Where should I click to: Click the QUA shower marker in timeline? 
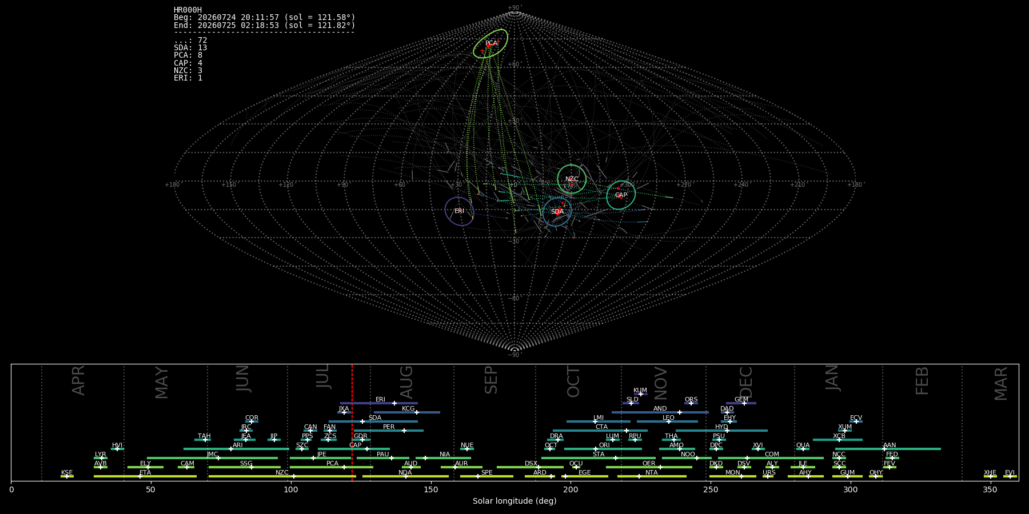coord(803,449)
